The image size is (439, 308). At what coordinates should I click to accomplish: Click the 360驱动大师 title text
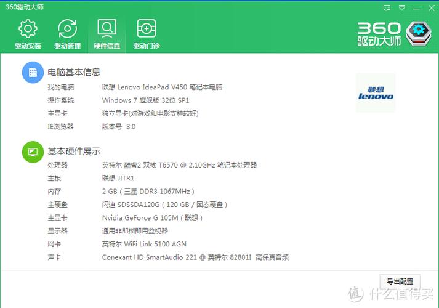25,7
